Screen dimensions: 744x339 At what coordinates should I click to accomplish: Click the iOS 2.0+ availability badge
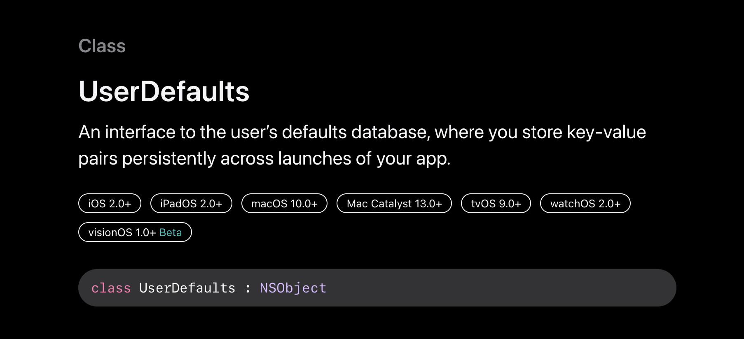110,203
